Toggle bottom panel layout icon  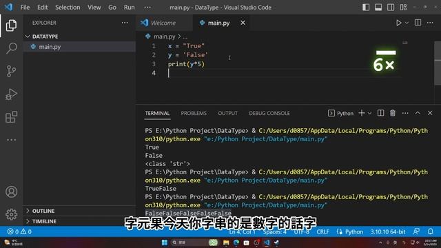click(x=378, y=8)
